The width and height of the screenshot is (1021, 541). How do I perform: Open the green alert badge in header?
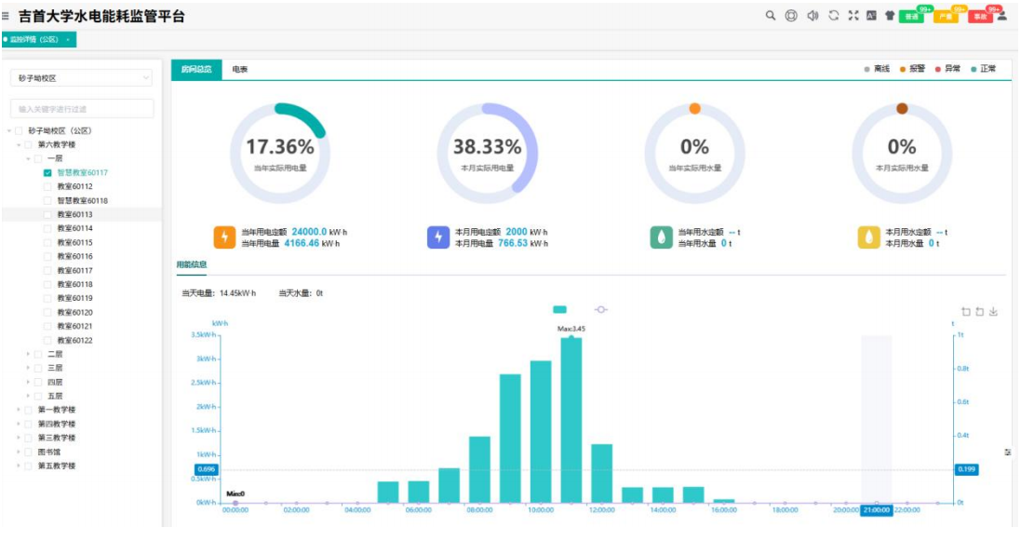coord(911,17)
